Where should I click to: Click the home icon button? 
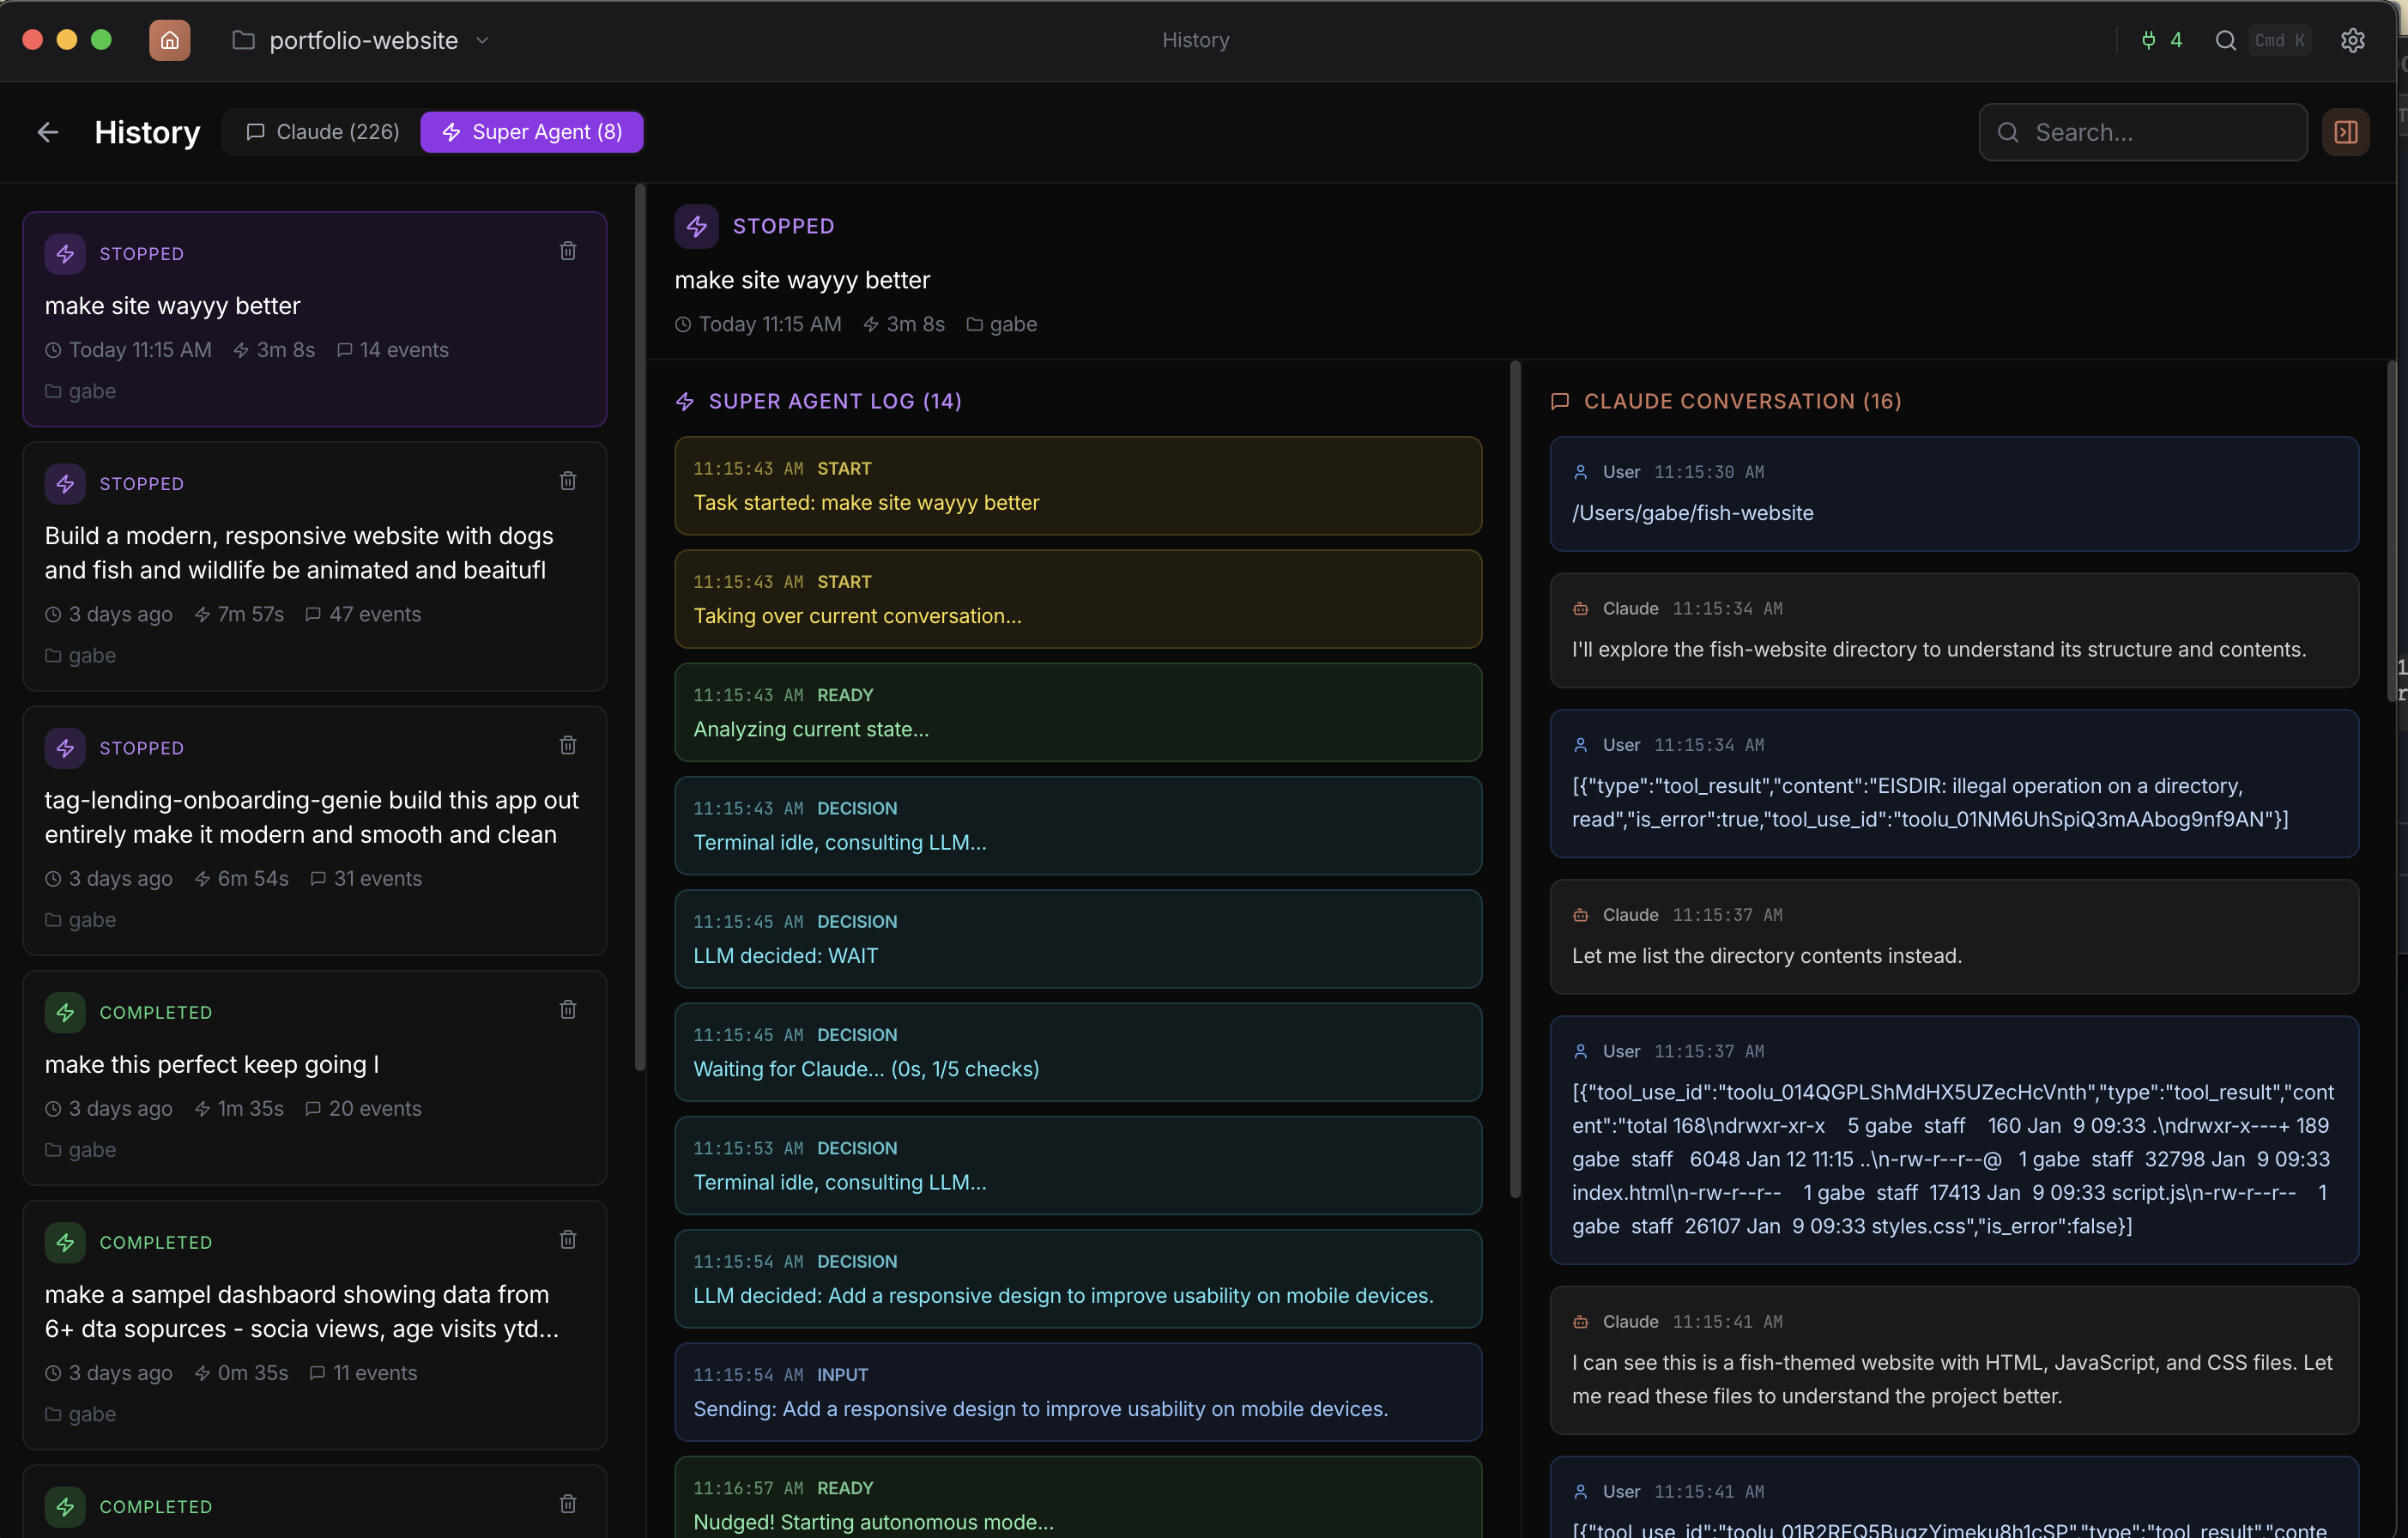tap(169, 40)
